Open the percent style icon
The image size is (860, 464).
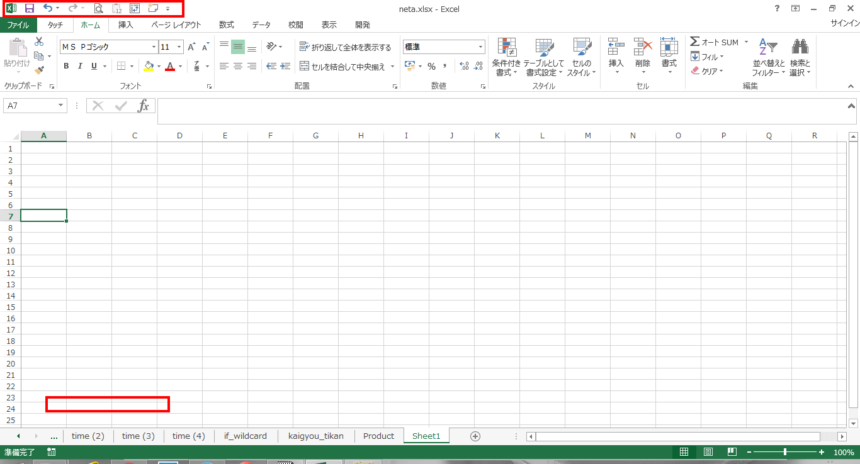(x=432, y=65)
